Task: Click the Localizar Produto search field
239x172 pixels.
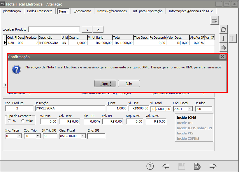Action: point(54,29)
